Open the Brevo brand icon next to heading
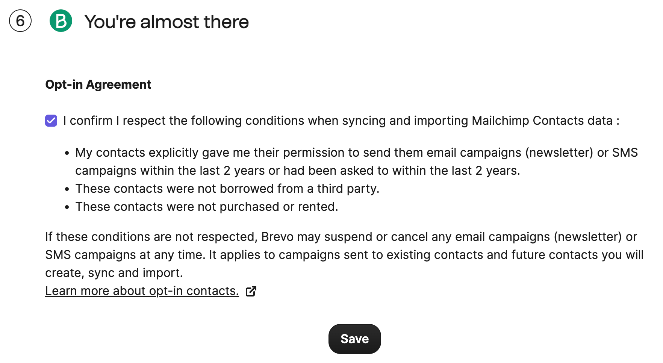This screenshot has height=363, width=663. [x=62, y=22]
